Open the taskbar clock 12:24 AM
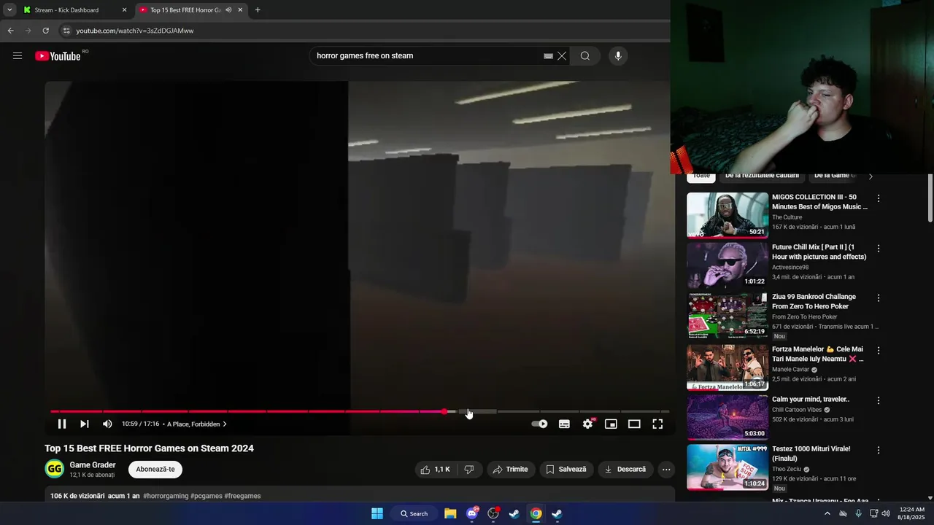934x525 pixels. pos(912,513)
